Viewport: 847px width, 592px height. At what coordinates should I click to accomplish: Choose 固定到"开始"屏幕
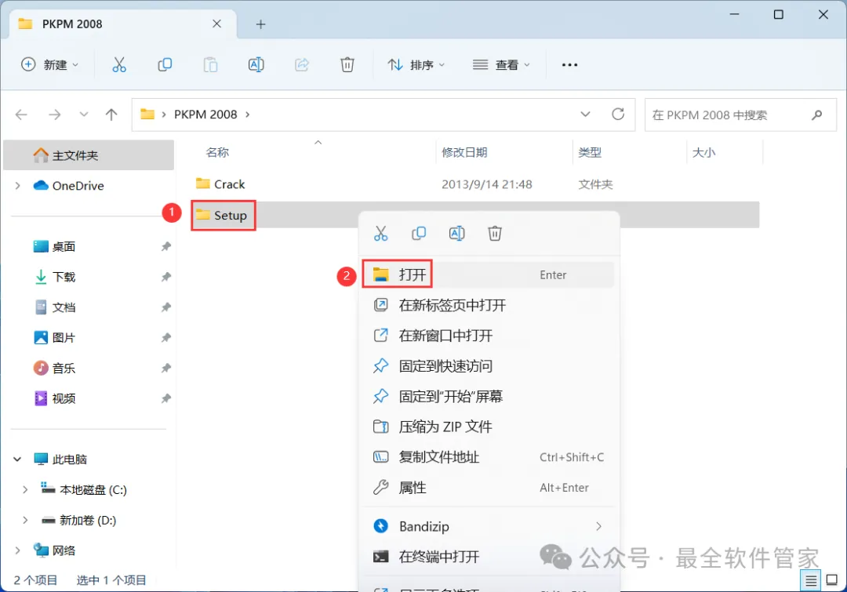point(489,397)
